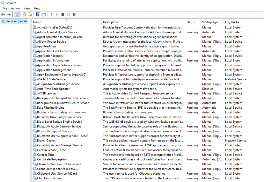Click the Refresh icon on the toolbar

pos(24,14)
